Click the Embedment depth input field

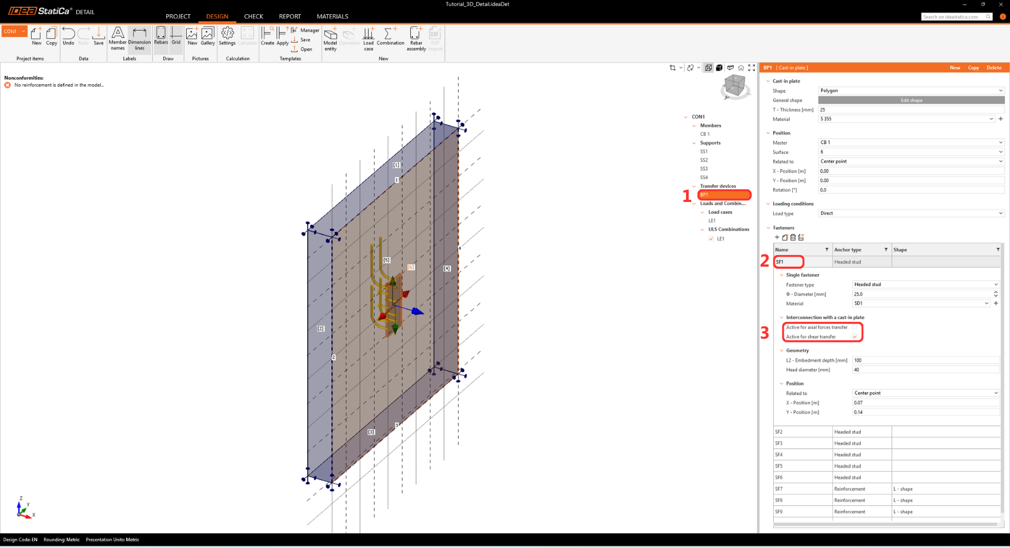tap(925, 360)
